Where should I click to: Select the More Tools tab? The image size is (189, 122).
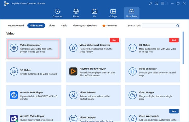pyautogui.click(x=131, y=13)
